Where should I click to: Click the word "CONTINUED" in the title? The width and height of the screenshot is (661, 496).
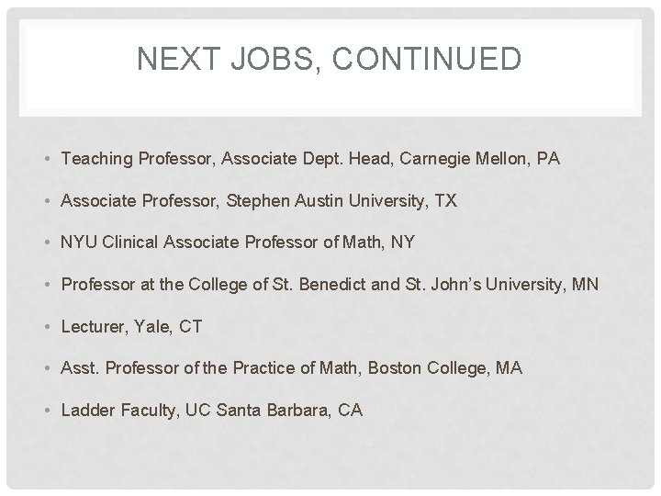click(429, 61)
